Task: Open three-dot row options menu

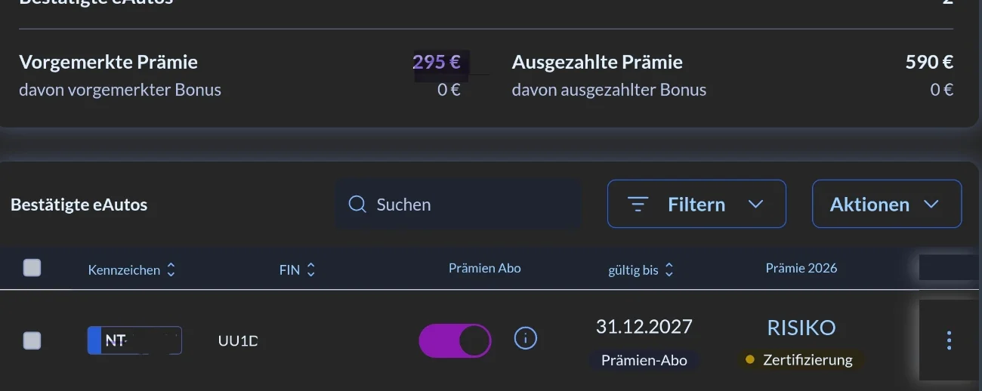Action: click(949, 340)
